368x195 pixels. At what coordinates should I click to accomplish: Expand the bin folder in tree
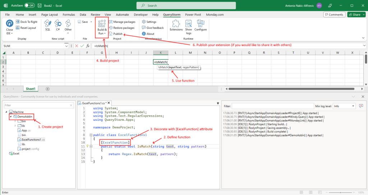(15, 122)
